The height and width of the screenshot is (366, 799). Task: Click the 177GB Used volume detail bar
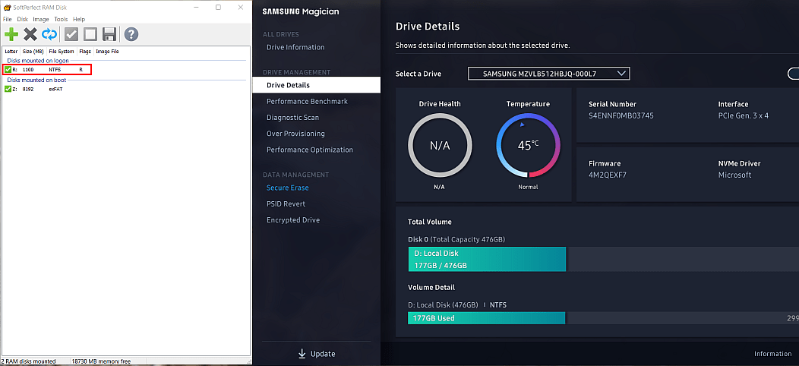pos(487,318)
